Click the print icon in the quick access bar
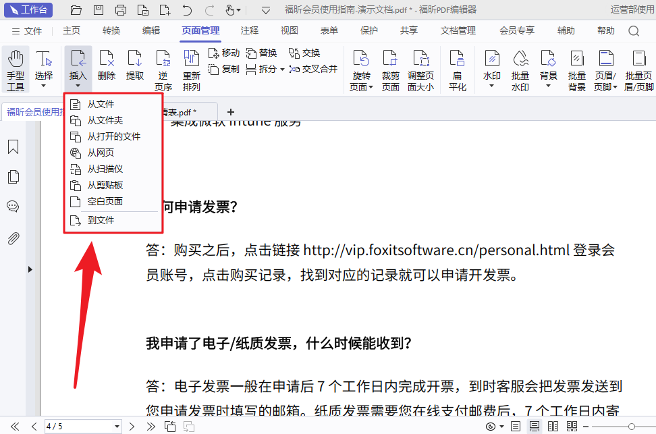This screenshot has width=656, height=434. click(120, 10)
